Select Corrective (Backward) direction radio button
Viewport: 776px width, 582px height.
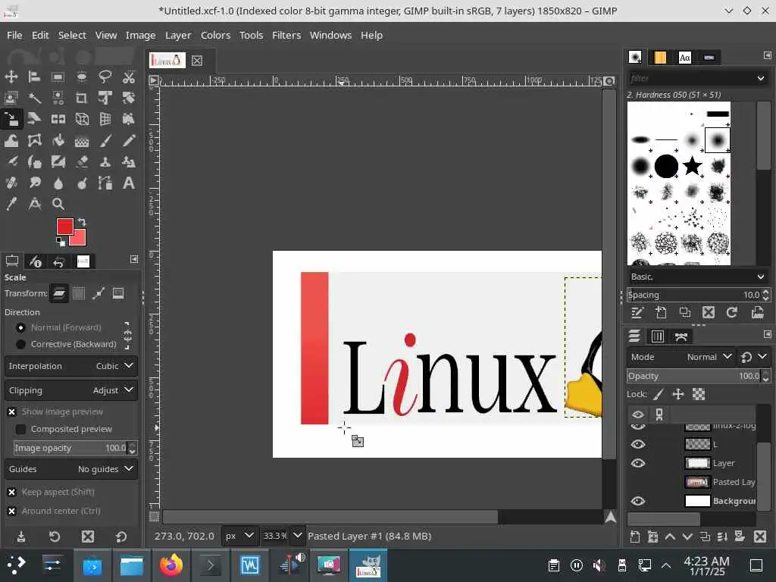20,344
